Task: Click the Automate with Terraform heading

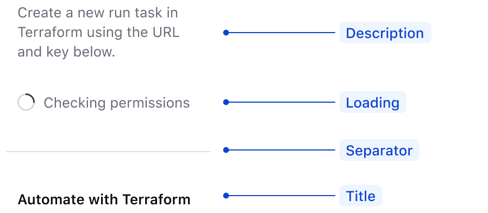Action: 104,199
